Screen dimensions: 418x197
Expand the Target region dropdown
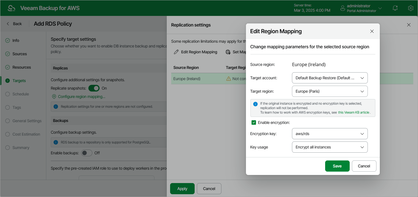[330, 91]
